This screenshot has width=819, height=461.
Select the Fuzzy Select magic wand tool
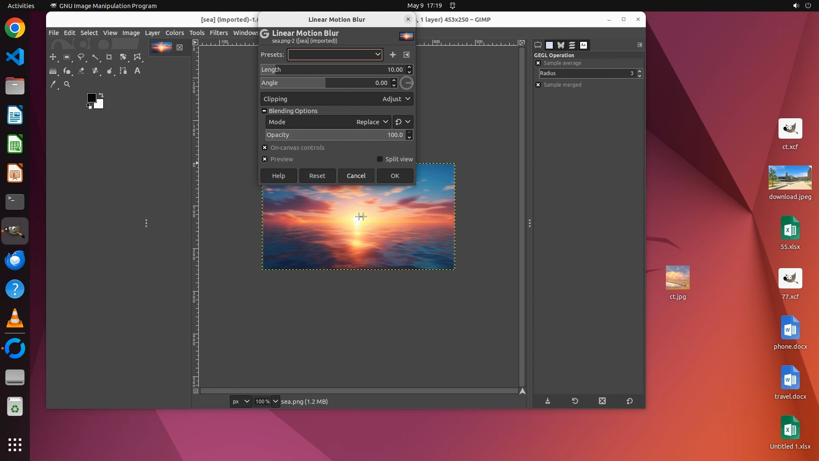coord(95,57)
